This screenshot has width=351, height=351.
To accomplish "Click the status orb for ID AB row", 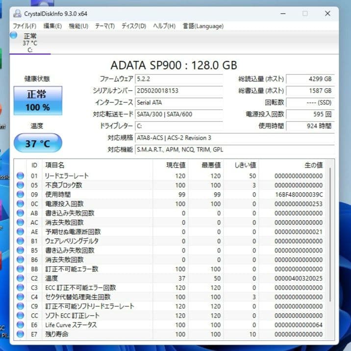I will (x=21, y=213).
